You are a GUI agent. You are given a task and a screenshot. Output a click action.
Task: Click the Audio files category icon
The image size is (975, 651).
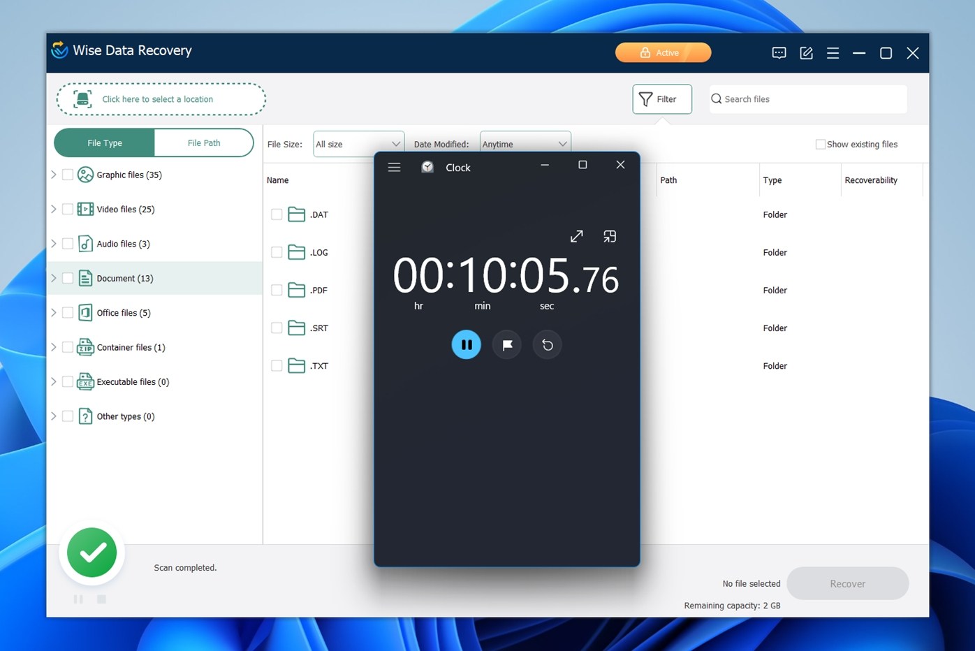[x=85, y=244]
